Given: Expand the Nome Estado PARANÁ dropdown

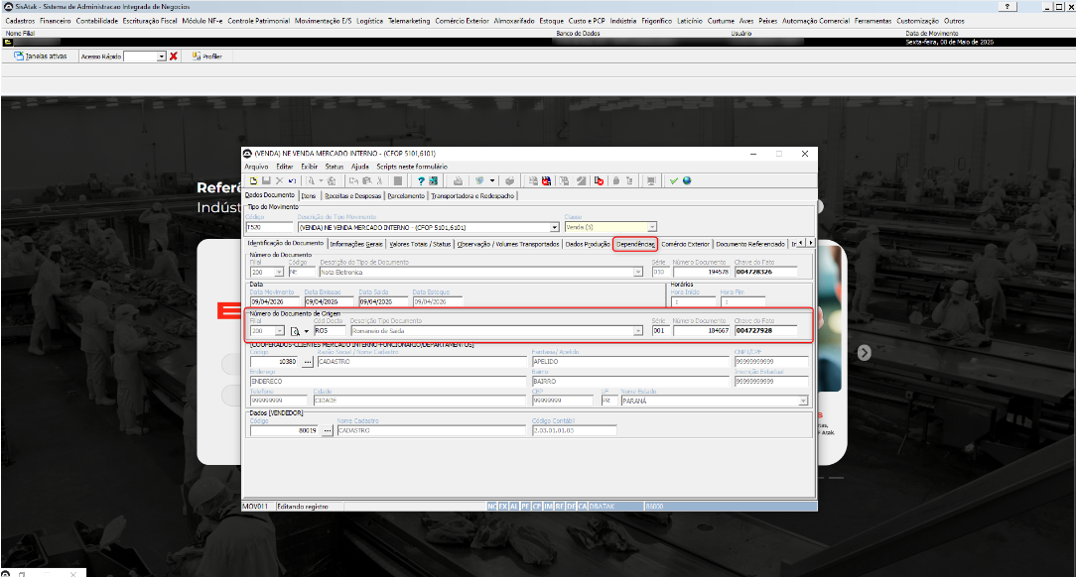Looking at the screenshot, I should click(x=803, y=401).
